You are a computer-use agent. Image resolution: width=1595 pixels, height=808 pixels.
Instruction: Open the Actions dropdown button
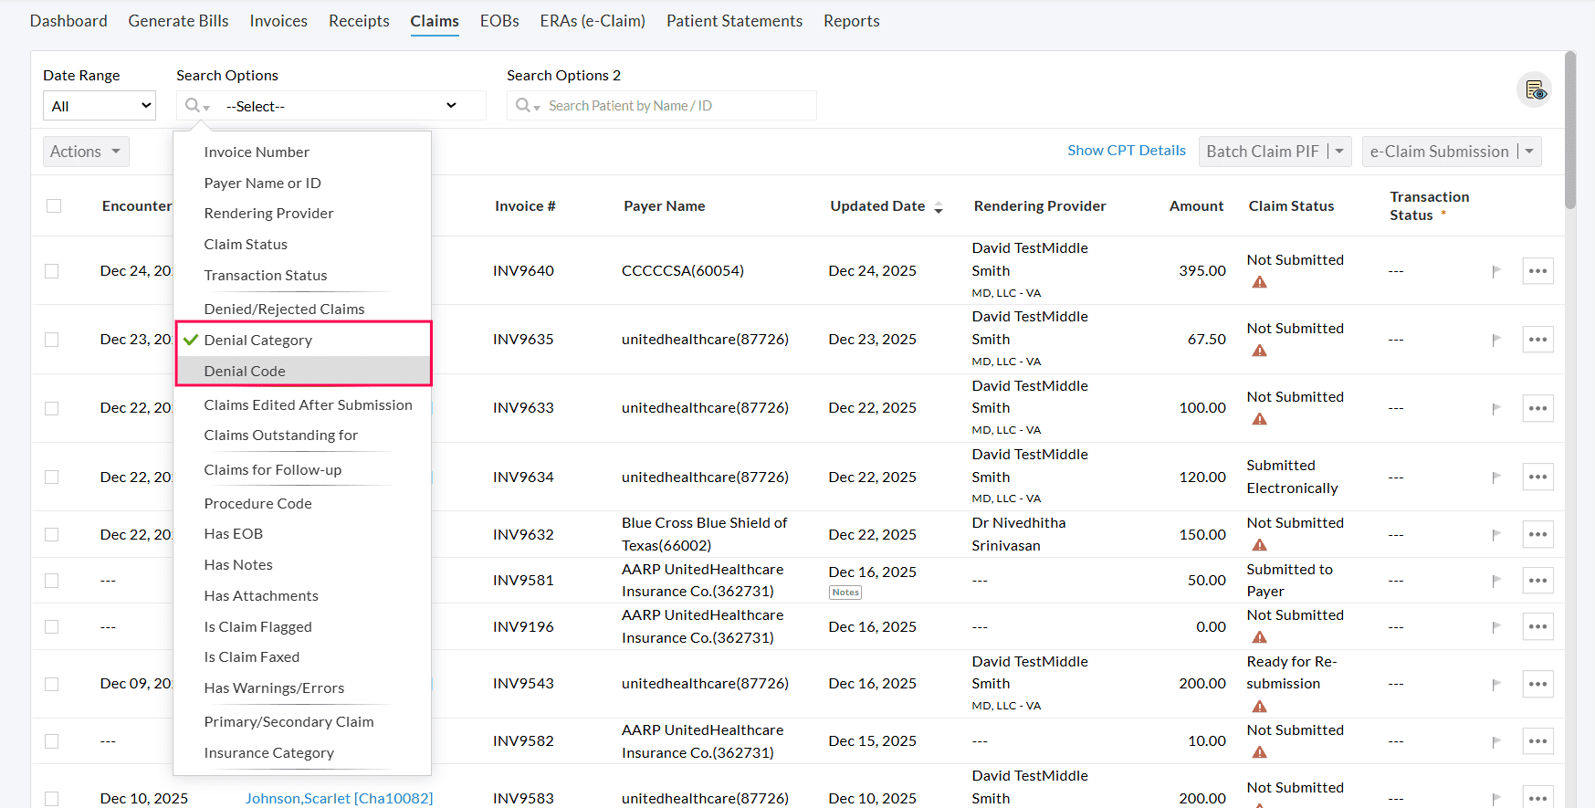pos(86,152)
